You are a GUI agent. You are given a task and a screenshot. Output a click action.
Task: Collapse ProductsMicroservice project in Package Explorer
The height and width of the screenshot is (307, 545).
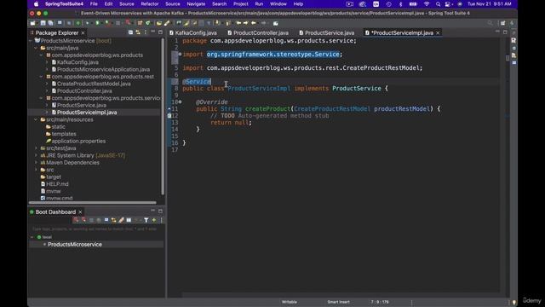pyautogui.click(x=31, y=41)
